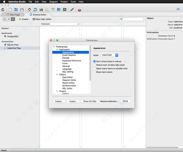The image size is (183, 152).
Task: Collapse the Plugins tree node
Action: coord(57,91)
